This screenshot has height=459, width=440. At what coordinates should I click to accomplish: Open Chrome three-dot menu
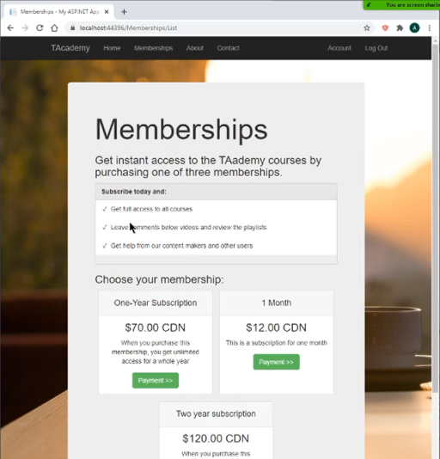coord(430,28)
